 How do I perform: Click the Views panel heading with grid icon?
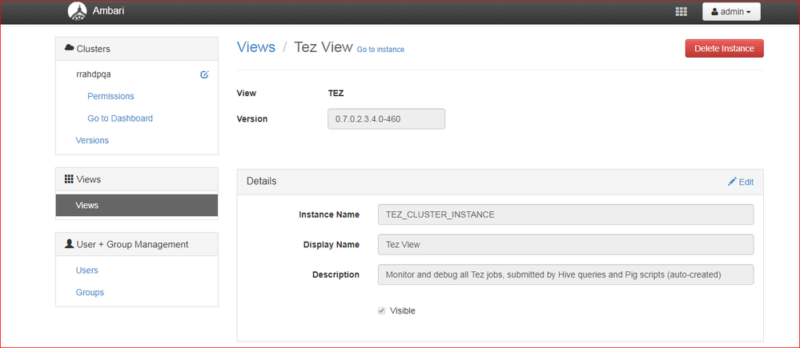(x=137, y=179)
